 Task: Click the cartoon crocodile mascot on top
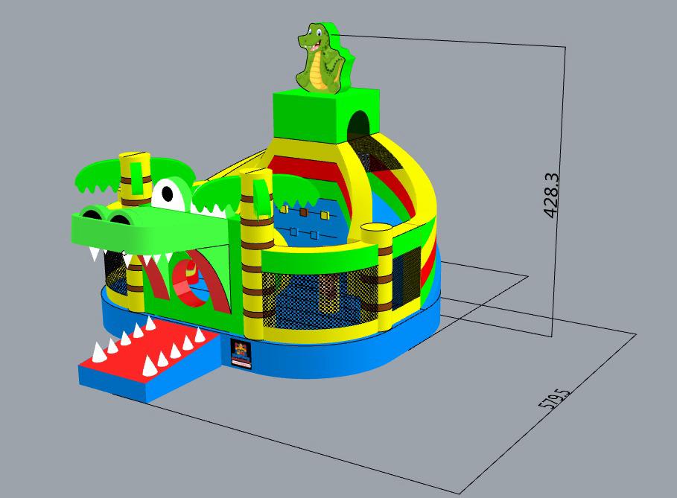[325, 57]
